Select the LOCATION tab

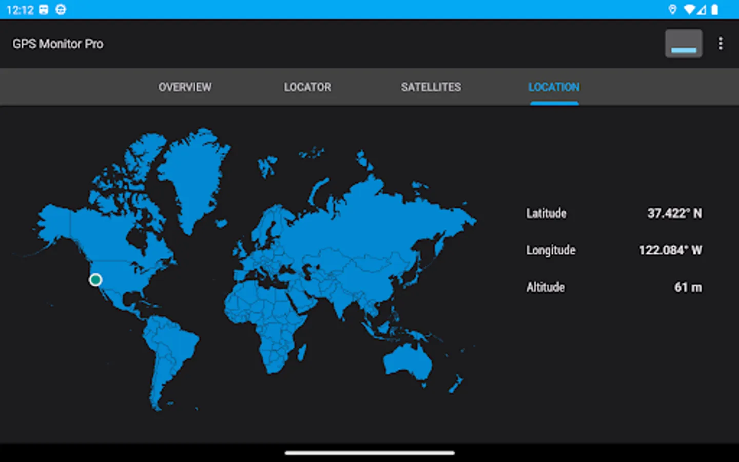pyautogui.click(x=554, y=87)
